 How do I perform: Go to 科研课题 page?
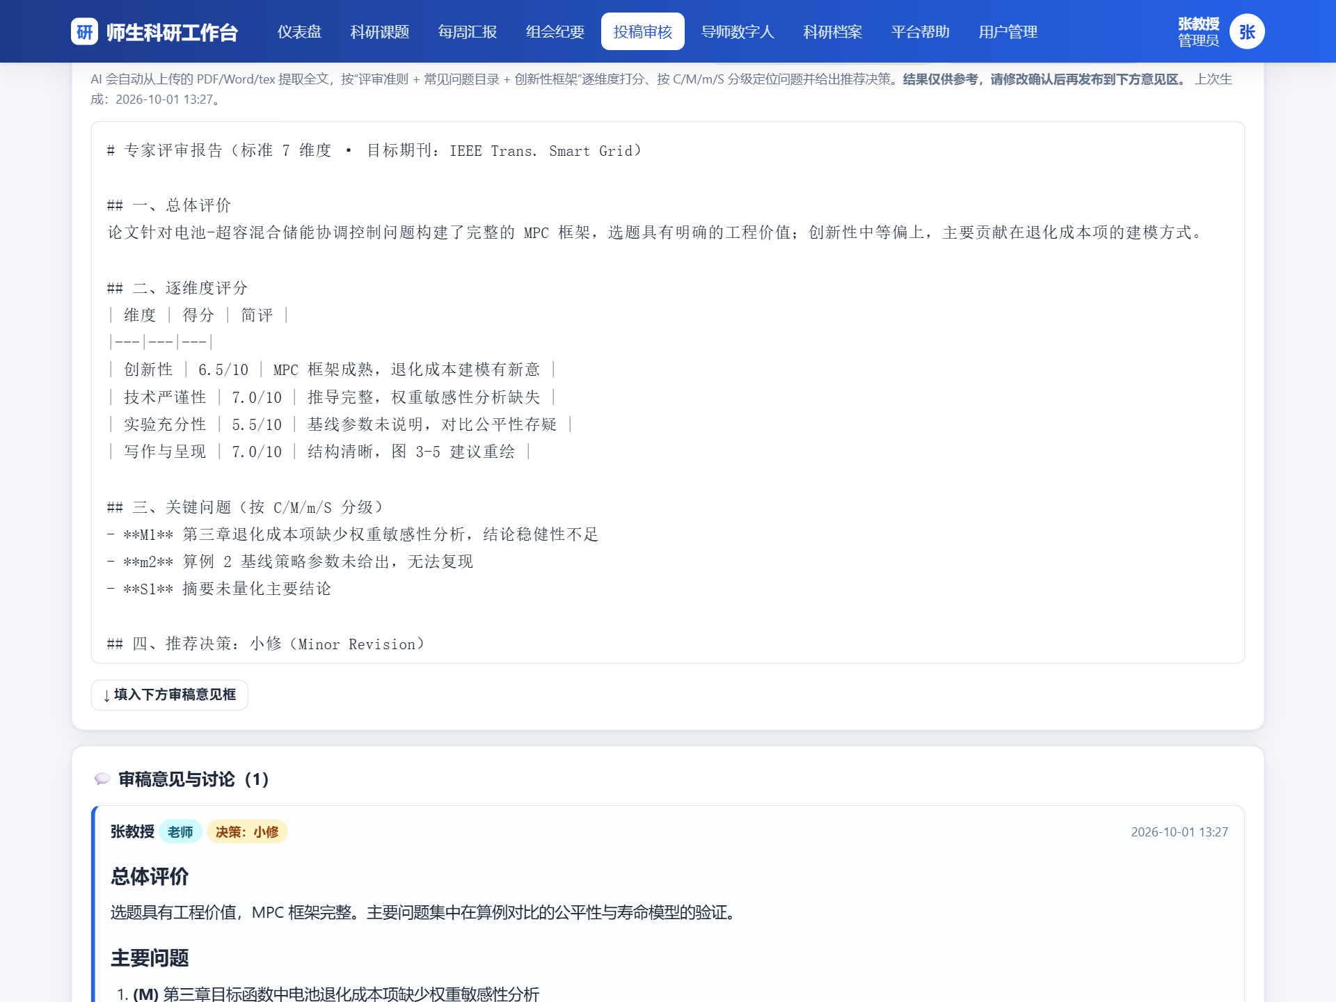click(x=380, y=31)
